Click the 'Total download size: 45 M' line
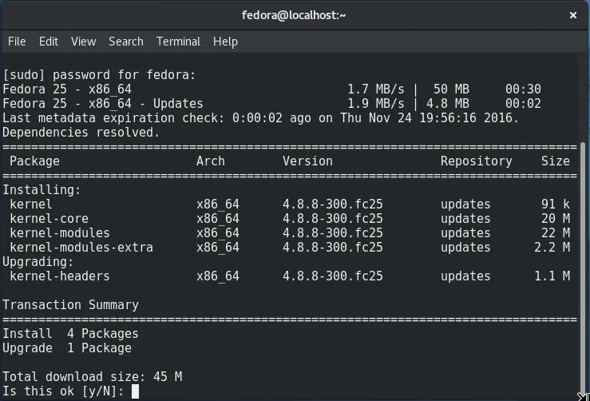 click(x=93, y=376)
